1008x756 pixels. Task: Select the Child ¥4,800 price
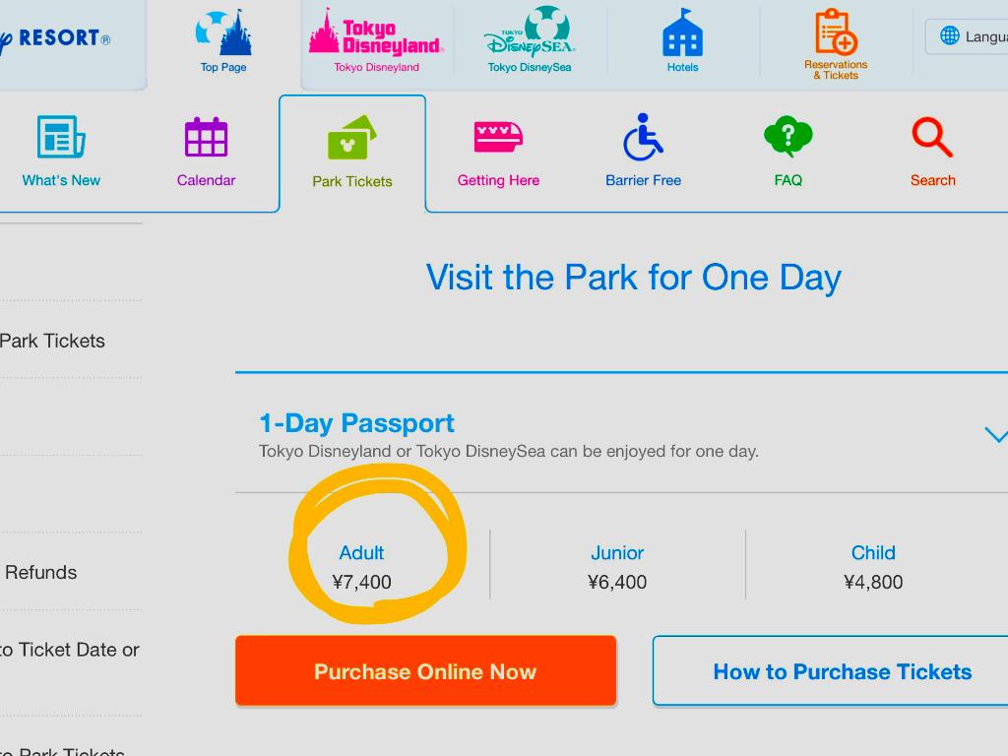pos(873,567)
